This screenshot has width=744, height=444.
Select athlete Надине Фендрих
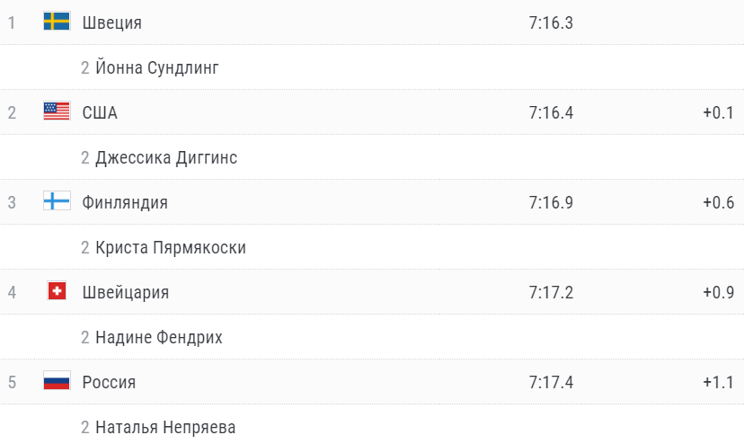tap(159, 338)
